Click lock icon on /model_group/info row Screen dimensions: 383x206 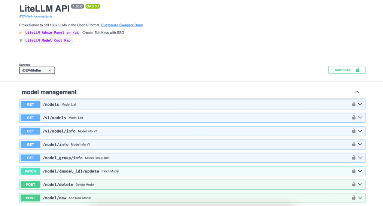353,157
